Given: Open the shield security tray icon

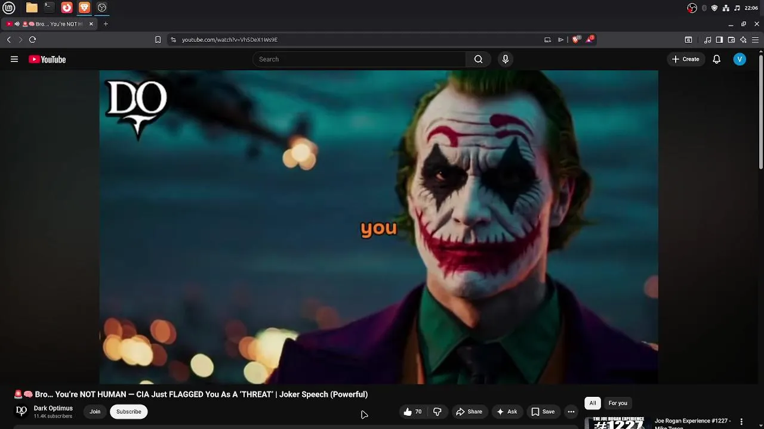Looking at the screenshot, I should [714, 8].
